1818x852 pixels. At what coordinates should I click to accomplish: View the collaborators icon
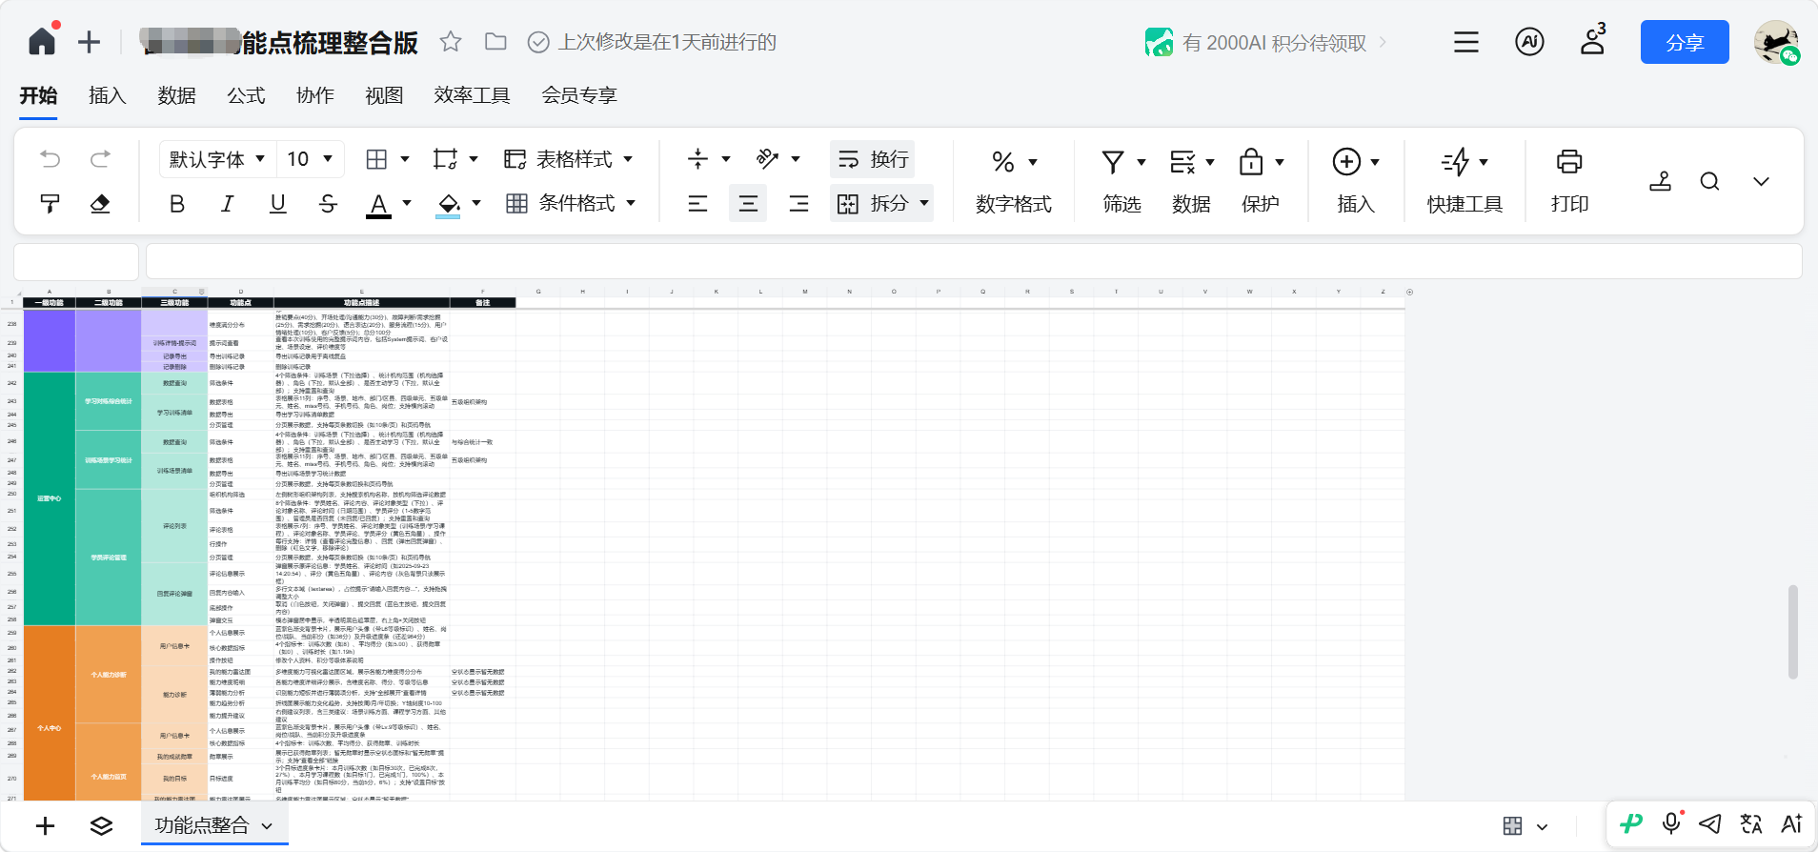1593,40
